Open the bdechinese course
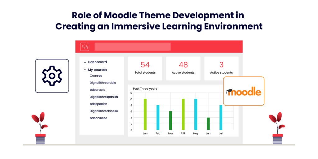Viewport: 318px width, 159px height. tap(98, 118)
